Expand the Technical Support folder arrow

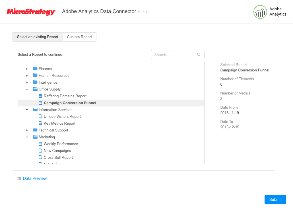[x=27, y=130]
